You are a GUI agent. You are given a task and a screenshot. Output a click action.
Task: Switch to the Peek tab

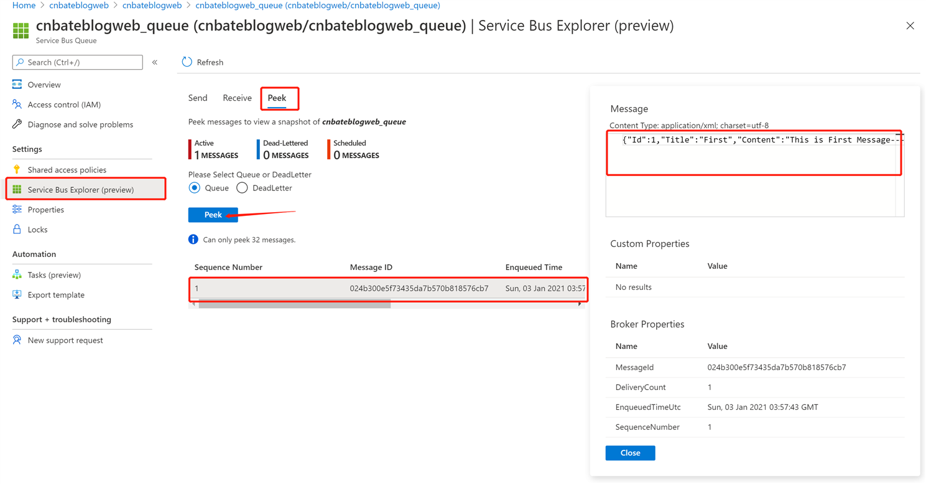pyautogui.click(x=277, y=98)
